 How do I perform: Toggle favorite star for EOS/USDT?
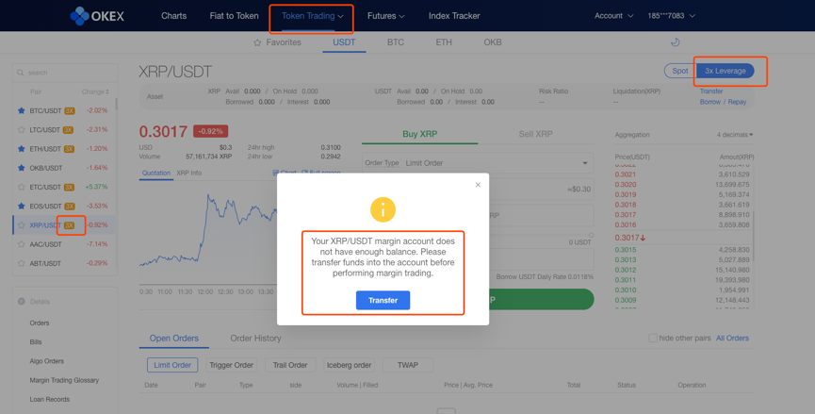point(22,206)
